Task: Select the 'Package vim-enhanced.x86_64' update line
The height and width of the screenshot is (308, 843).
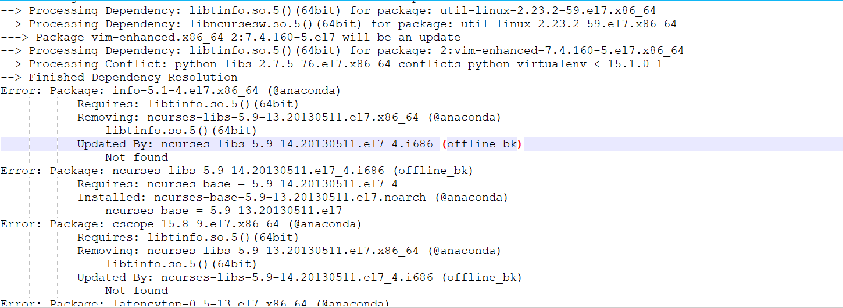Action: click(x=230, y=37)
